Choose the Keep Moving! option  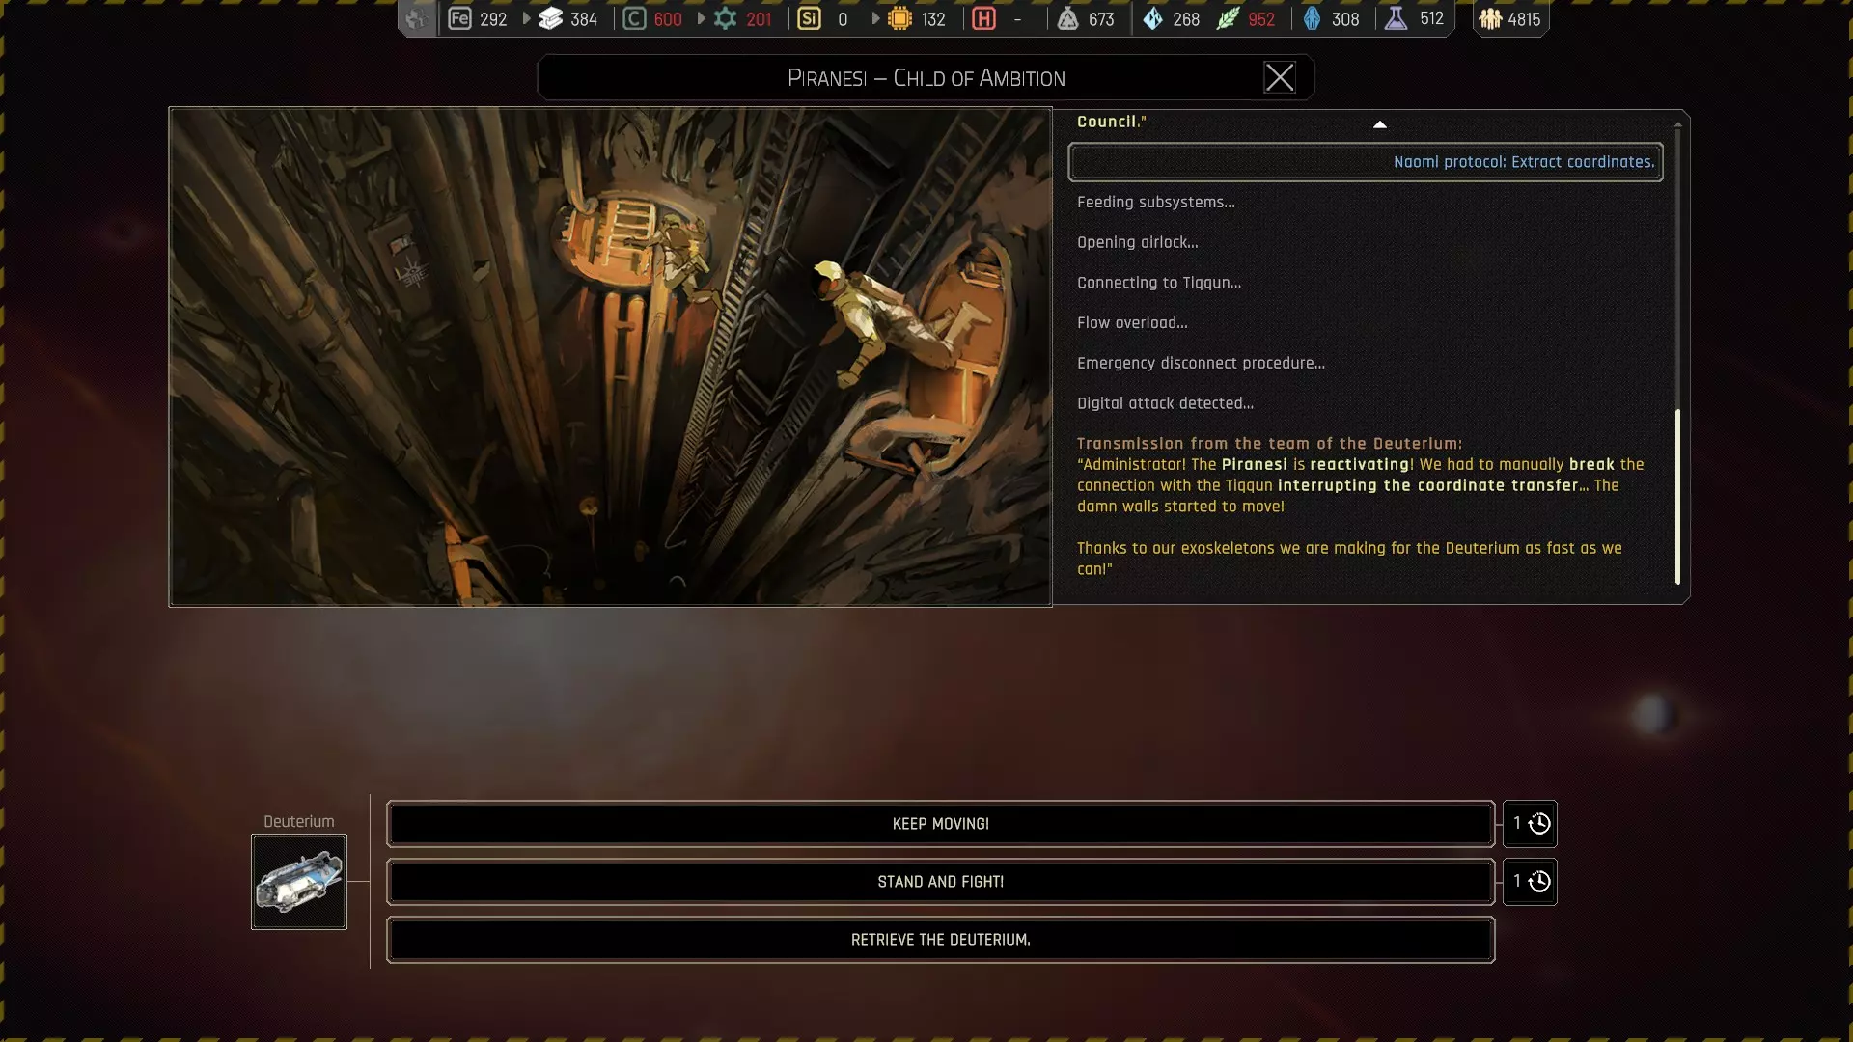click(x=940, y=824)
